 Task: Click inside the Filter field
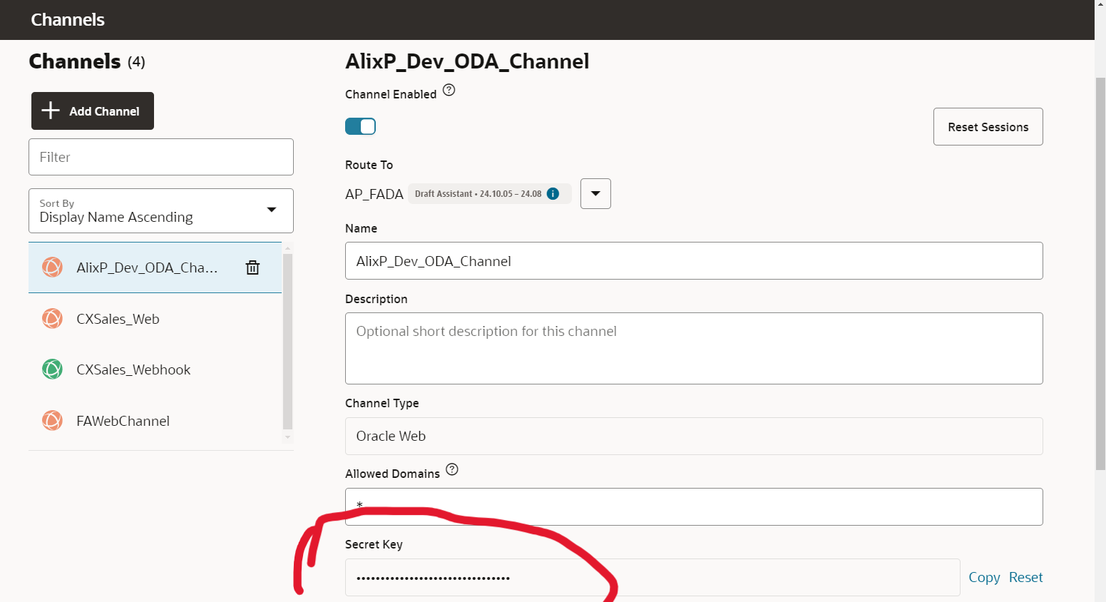pos(160,157)
